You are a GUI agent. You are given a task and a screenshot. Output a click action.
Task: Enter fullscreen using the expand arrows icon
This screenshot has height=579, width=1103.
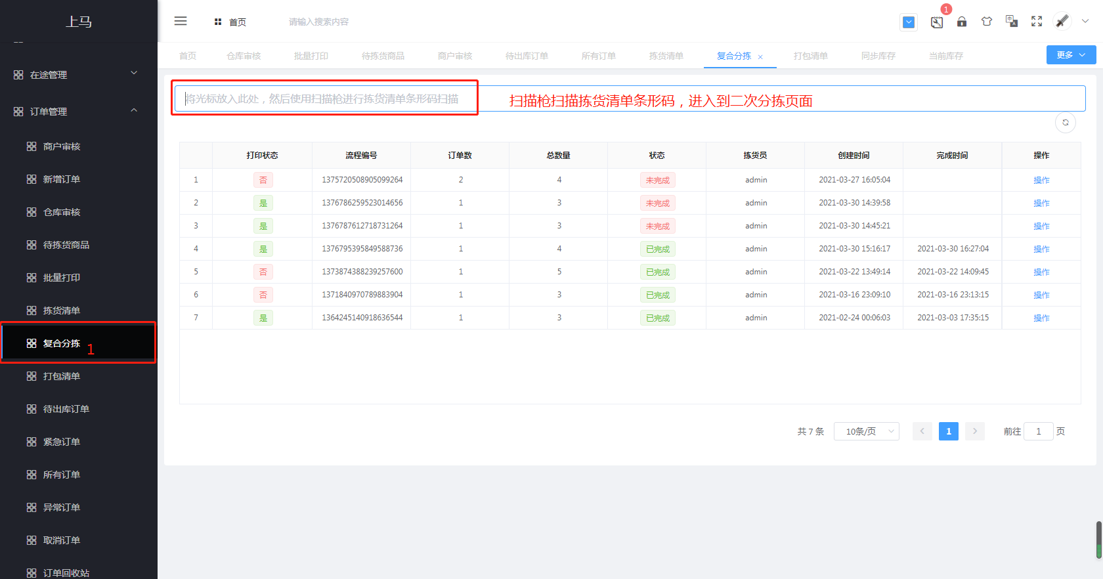click(x=1037, y=22)
